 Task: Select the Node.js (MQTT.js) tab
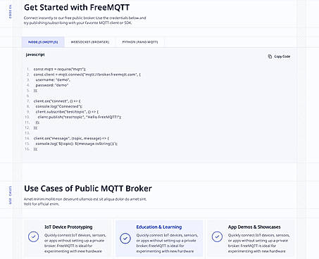(43, 42)
